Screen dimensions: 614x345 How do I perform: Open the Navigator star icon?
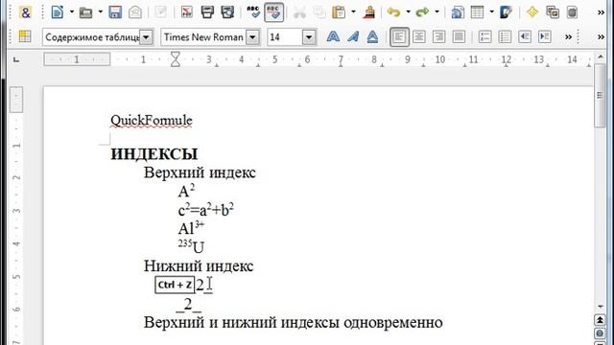pyautogui.click(x=532, y=12)
